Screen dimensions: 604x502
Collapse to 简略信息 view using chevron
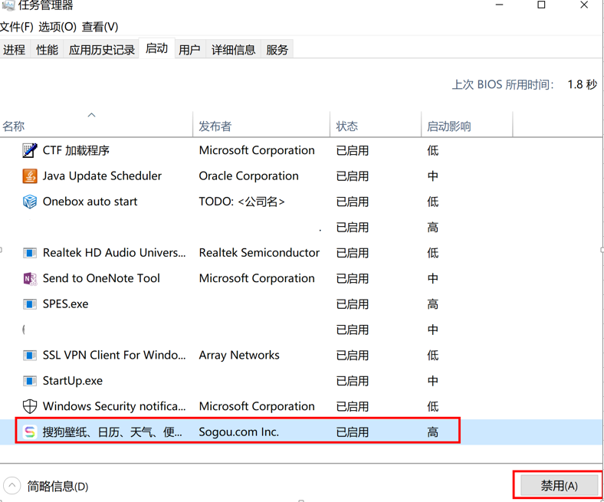(x=12, y=486)
